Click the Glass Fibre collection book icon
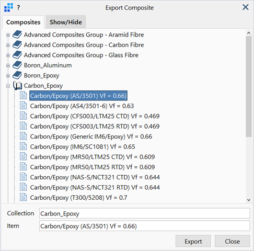This screenshot has height=251, width=254. [x=17, y=55]
